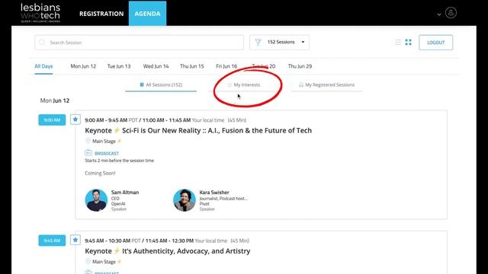Switch to list view layout
This screenshot has width=488, height=274.
click(398, 43)
